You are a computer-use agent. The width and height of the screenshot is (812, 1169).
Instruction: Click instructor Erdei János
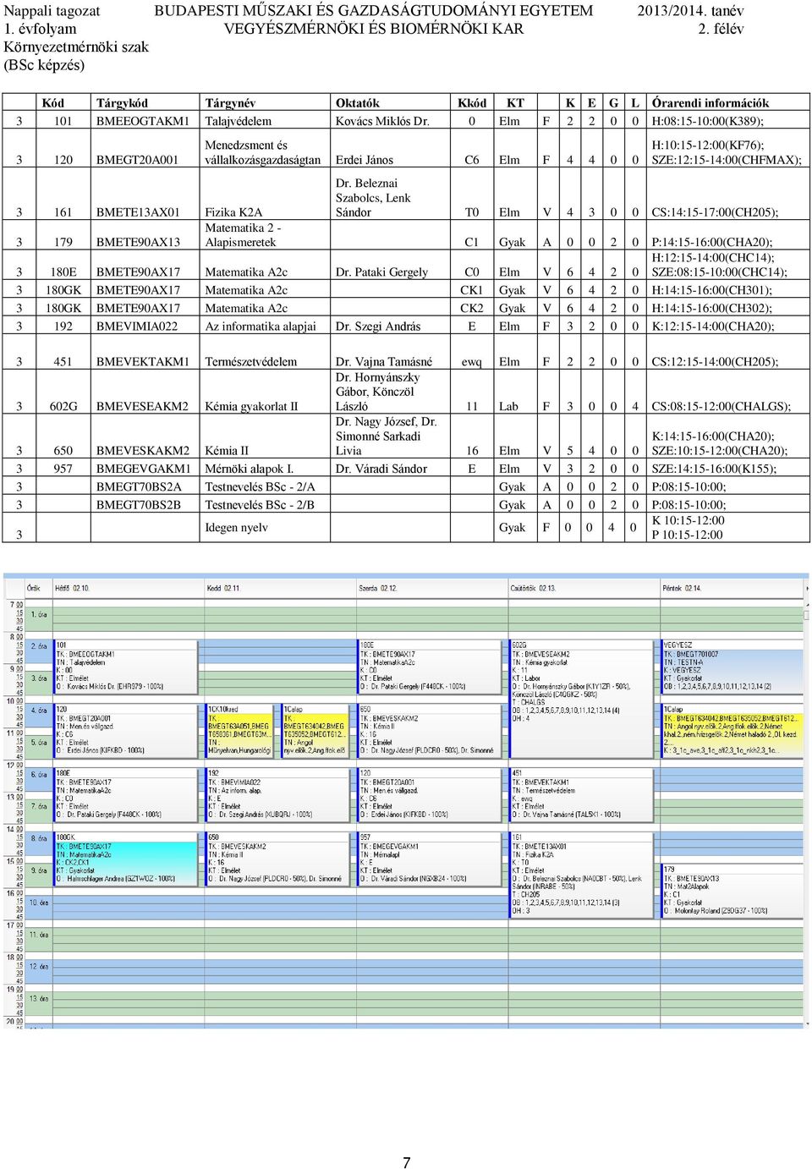365,160
